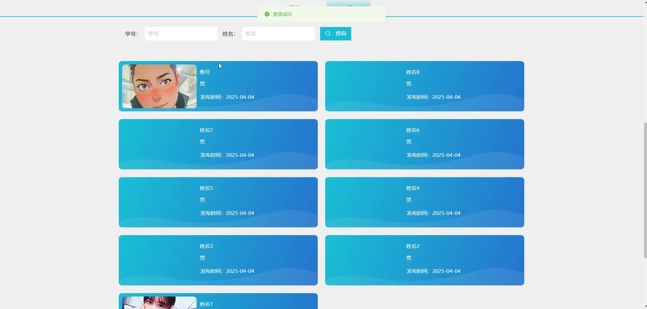The image size is (647, 309).
Task: Click the 姓名4 card title
Action: coord(413,188)
